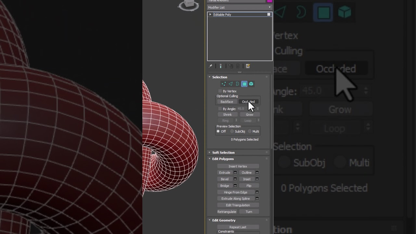Click the Extrude button

coord(225,173)
